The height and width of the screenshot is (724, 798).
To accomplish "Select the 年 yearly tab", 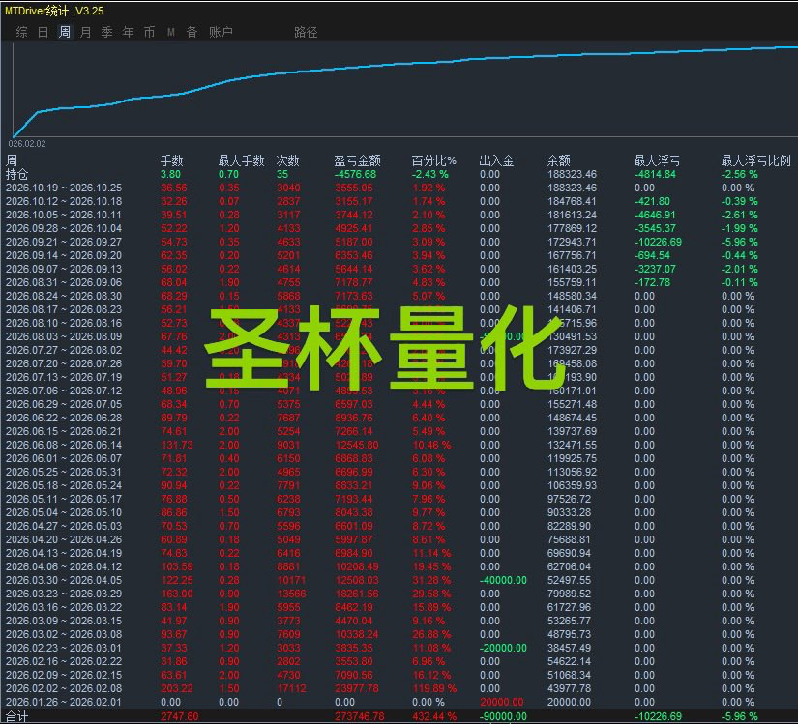I will (x=128, y=32).
